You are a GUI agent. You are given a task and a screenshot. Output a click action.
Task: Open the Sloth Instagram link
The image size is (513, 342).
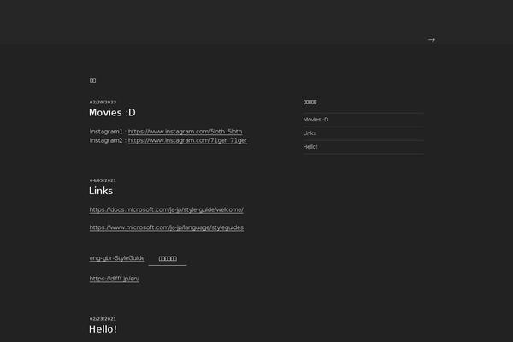(x=186, y=132)
